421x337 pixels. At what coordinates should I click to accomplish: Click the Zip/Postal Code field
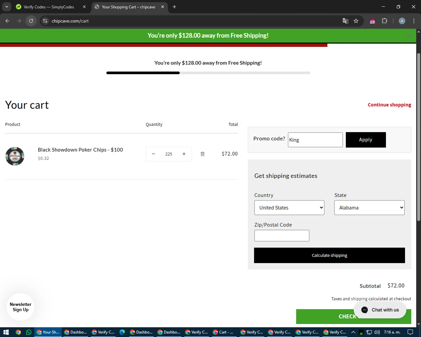pyautogui.click(x=282, y=236)
